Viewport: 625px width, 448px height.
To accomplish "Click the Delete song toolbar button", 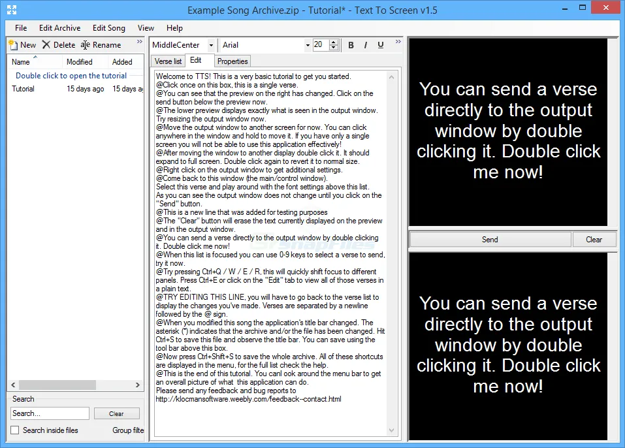I will tap(59, 44).
